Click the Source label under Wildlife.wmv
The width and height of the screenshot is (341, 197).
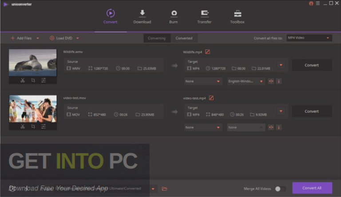72,62
